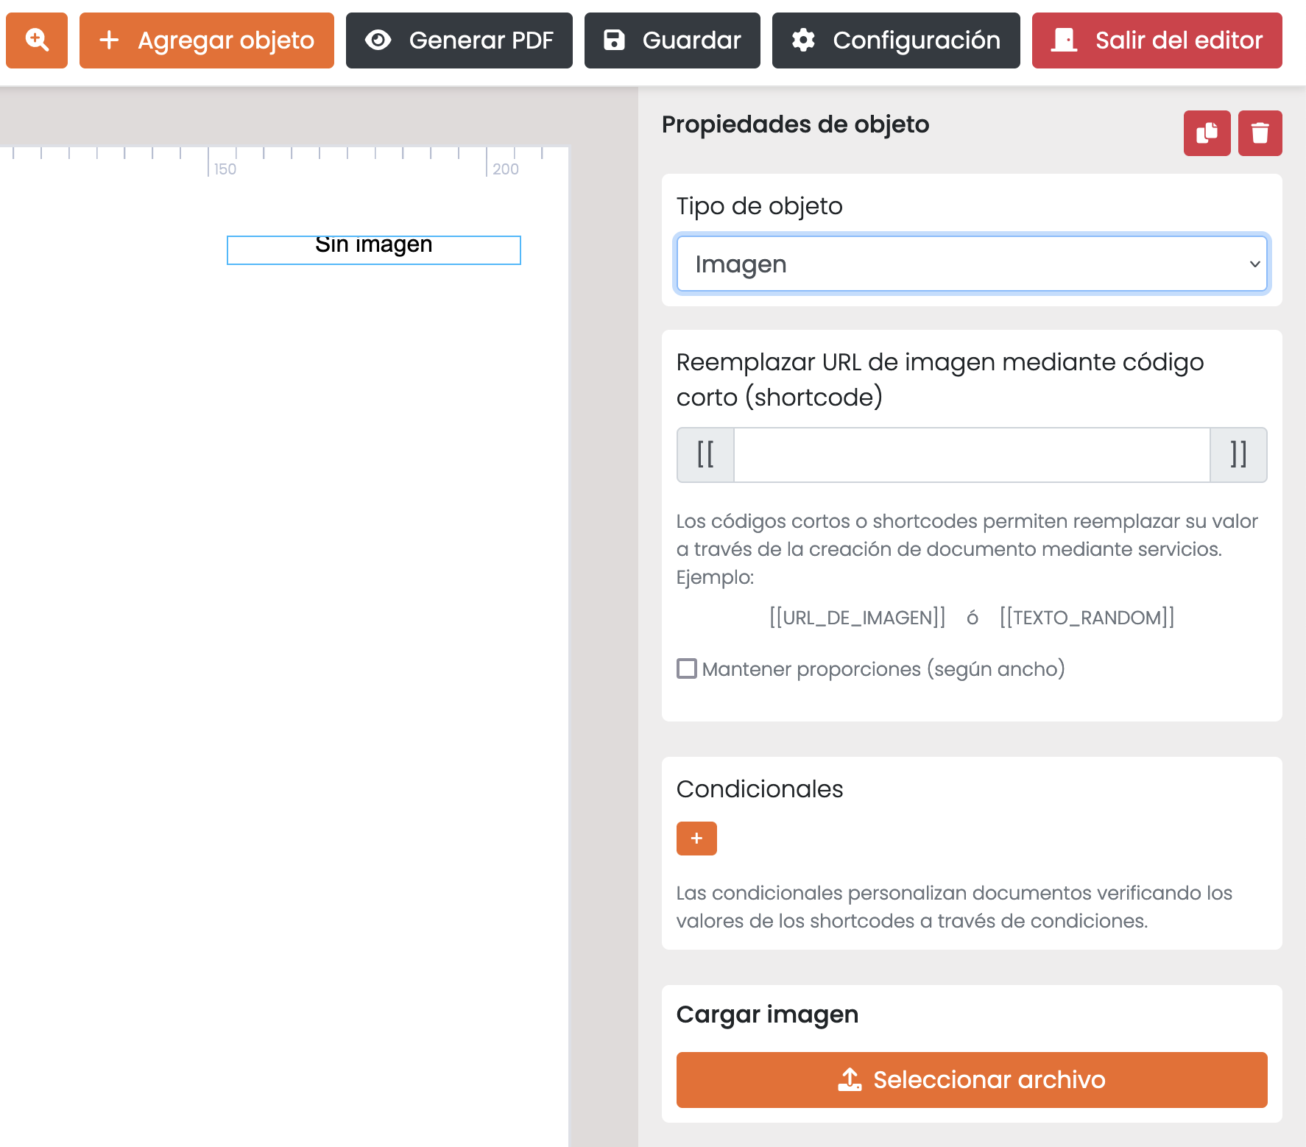Click the [[TEXTO_RANDOM]] example text
This screenshot has width=1306, height=1147.
1087,617
